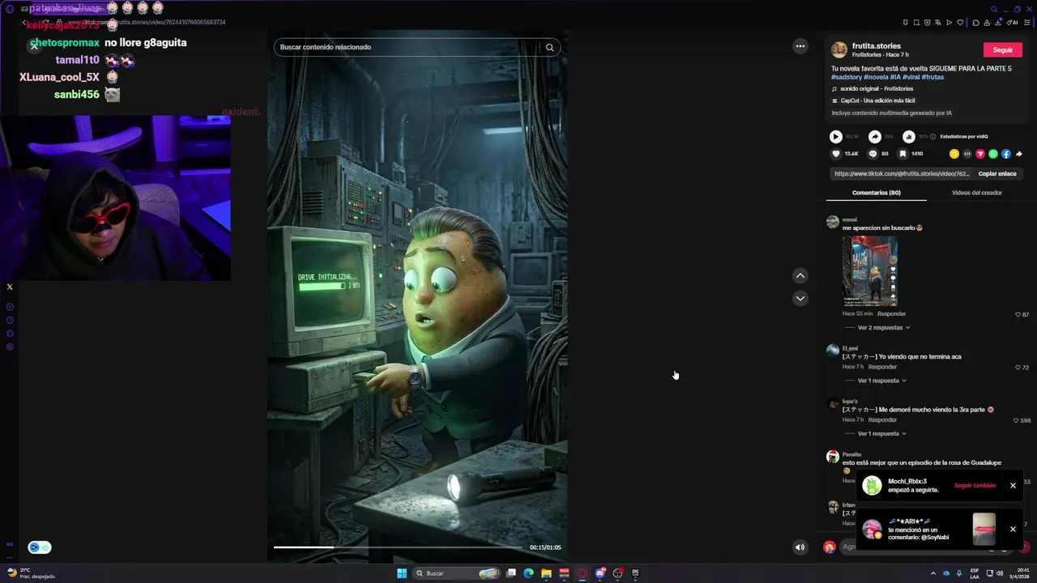Switch to the Videos del creador tab
Image resolution: width=1037 pixels, height=583 pixels.
(977, 193)
